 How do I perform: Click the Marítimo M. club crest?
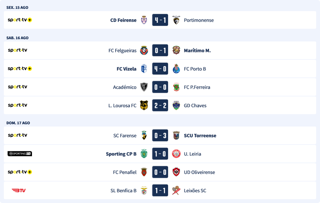(176, 50)
